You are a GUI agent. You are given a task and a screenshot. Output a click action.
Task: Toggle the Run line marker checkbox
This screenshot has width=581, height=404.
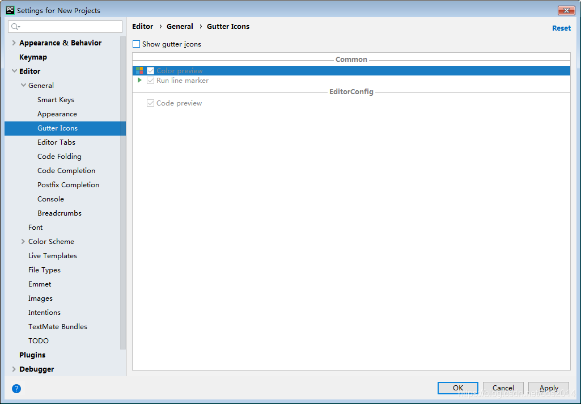point(150,81)
